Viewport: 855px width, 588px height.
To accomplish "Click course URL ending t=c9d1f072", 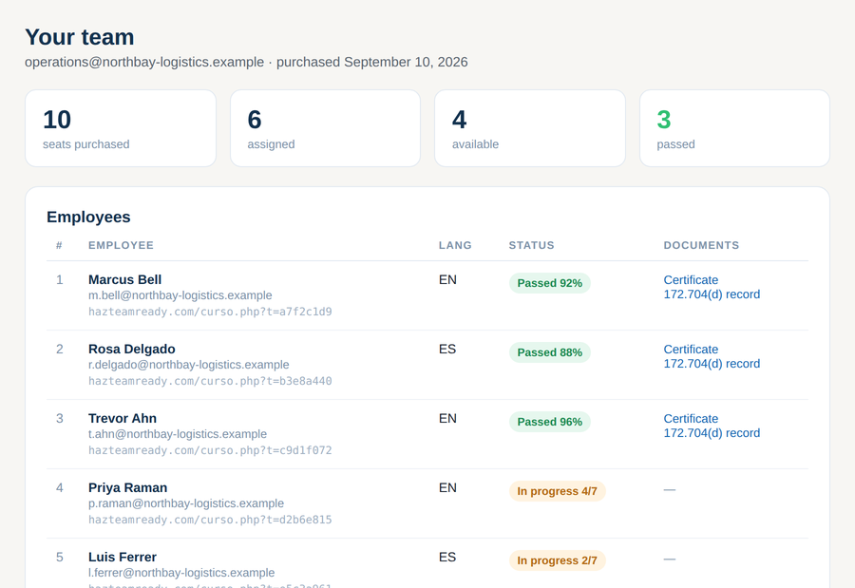I will pos(210,450).
